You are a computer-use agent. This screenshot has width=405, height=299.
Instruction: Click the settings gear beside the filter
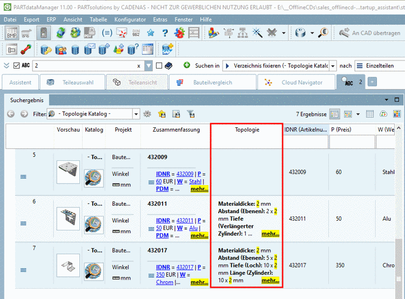pyautogui.click(x=147, y=114)
